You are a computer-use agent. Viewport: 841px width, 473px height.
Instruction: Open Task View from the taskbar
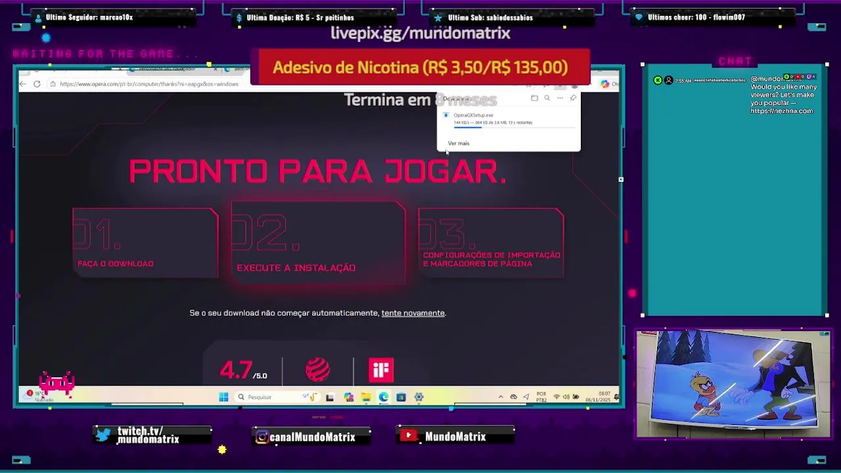click(330, 397)
